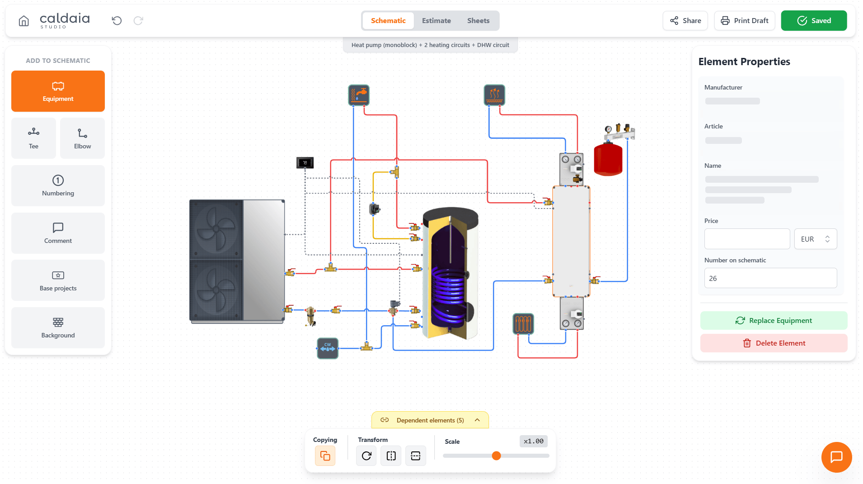Click the Share button

coord(685,21)
